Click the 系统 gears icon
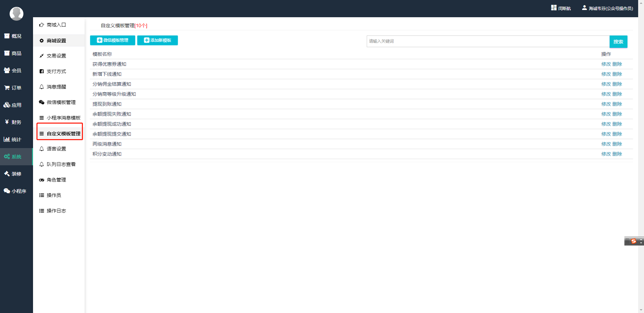This screenshot has height=313, width=644. [7, 156]
